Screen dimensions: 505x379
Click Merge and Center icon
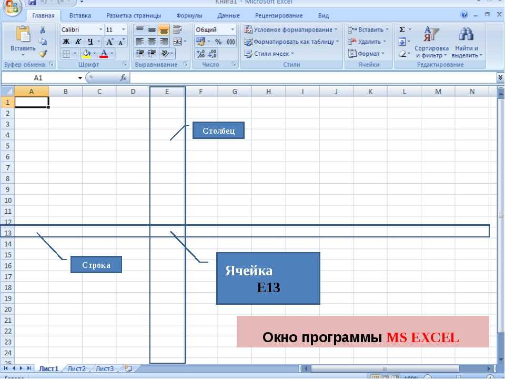coord(177,42)
